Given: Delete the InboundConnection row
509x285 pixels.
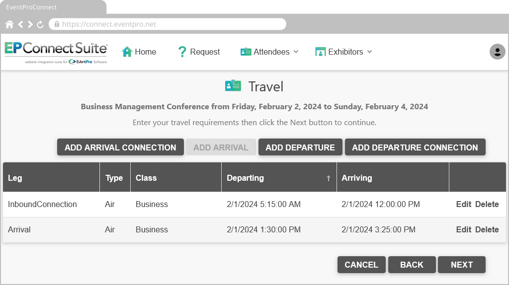Looking at the screenshot, I should point(487,204).
